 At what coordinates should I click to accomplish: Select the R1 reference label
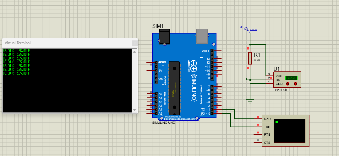tap(257, 55)
